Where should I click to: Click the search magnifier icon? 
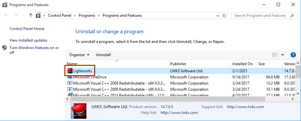292,15
